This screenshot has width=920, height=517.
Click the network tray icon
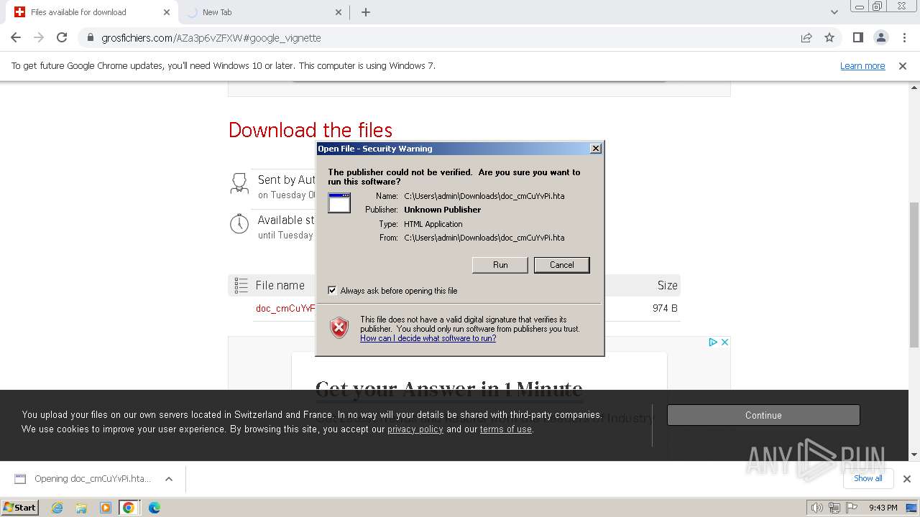835,508
